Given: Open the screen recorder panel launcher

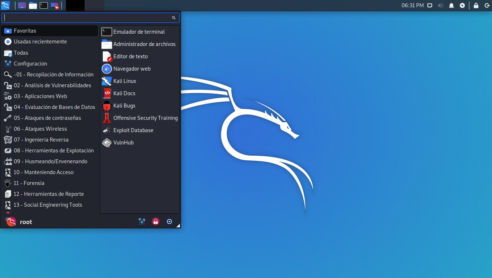Looking at the screenshot, I should point(55,5).
